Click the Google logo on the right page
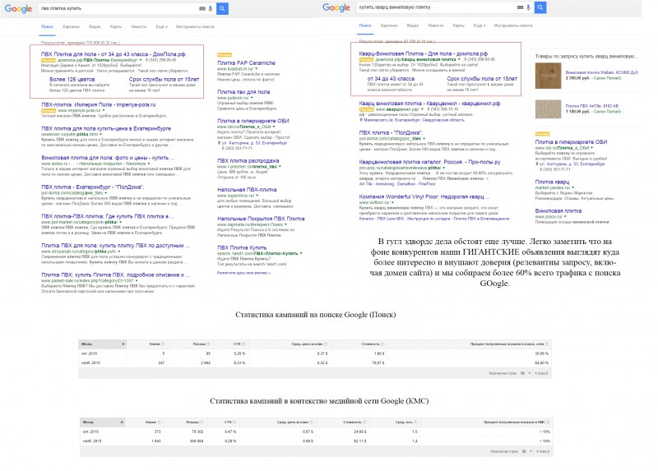 (x=336, y=7)
